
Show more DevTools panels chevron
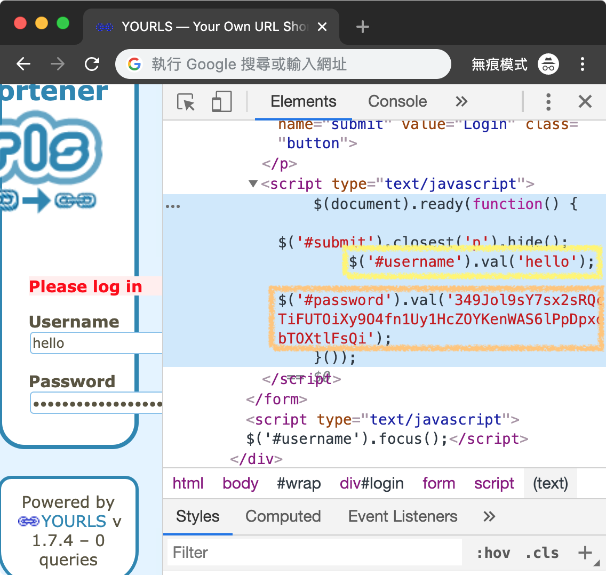click(461, 102)
